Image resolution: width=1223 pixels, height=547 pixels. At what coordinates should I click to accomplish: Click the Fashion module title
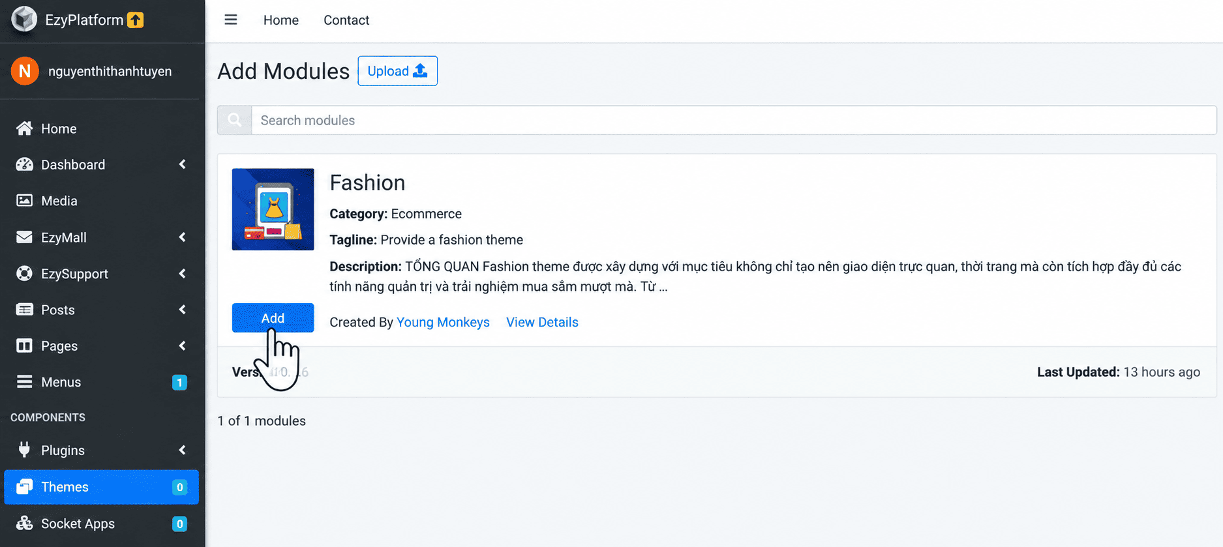coord(367,183)
